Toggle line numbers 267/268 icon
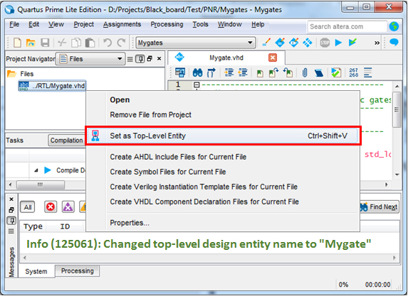This screenshot has height=296, width=408. point(353,72)
